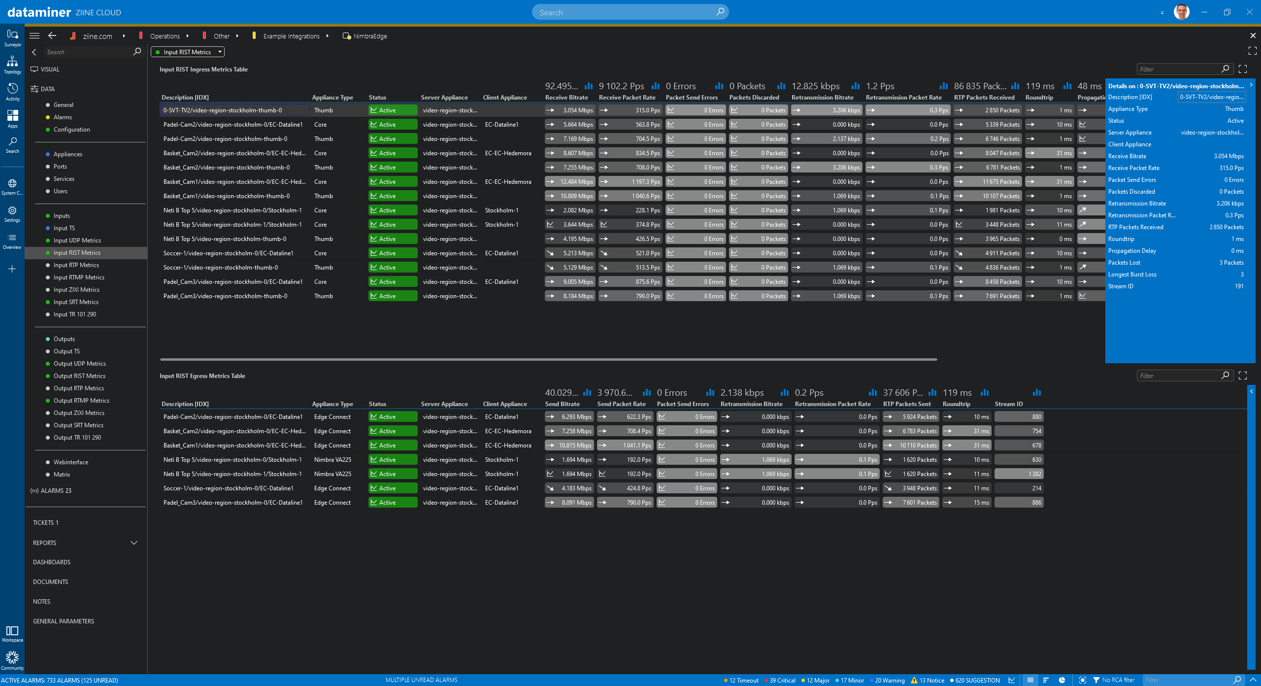Screen dimensions: 1261x686
Task: Switch alarm console to sorted bar view
Action: pyautogui.click(x=1046, y=680)
